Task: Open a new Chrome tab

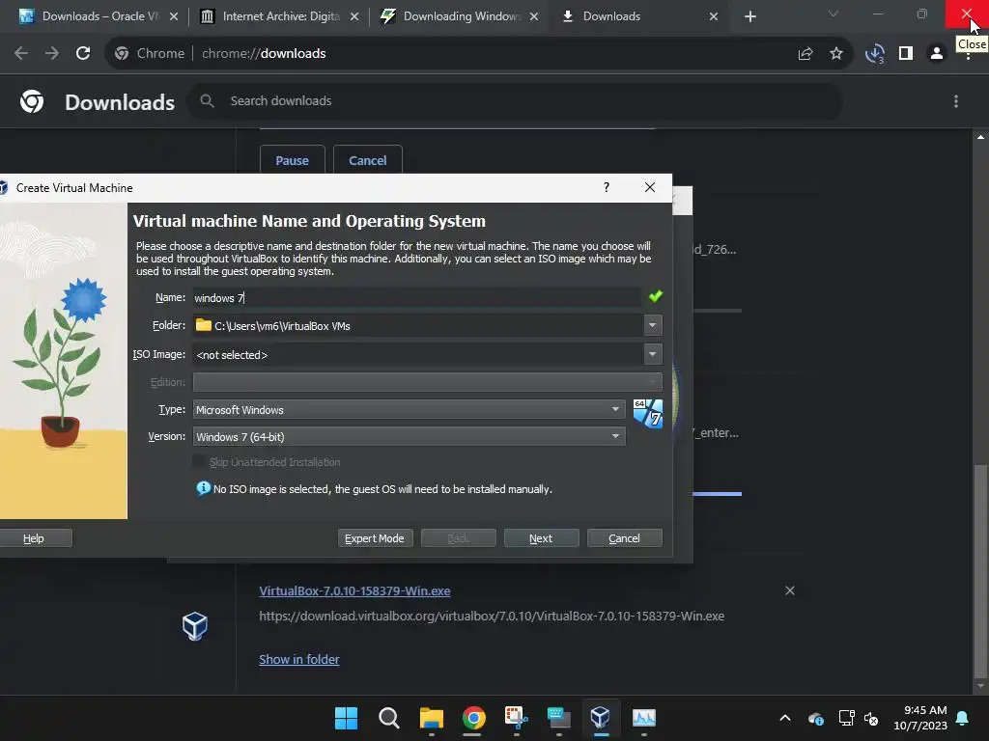Action: pos(749,16)
